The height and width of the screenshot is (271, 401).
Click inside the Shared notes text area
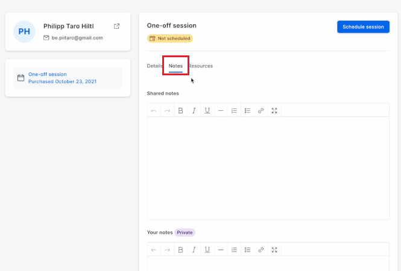tap(268, 168)
